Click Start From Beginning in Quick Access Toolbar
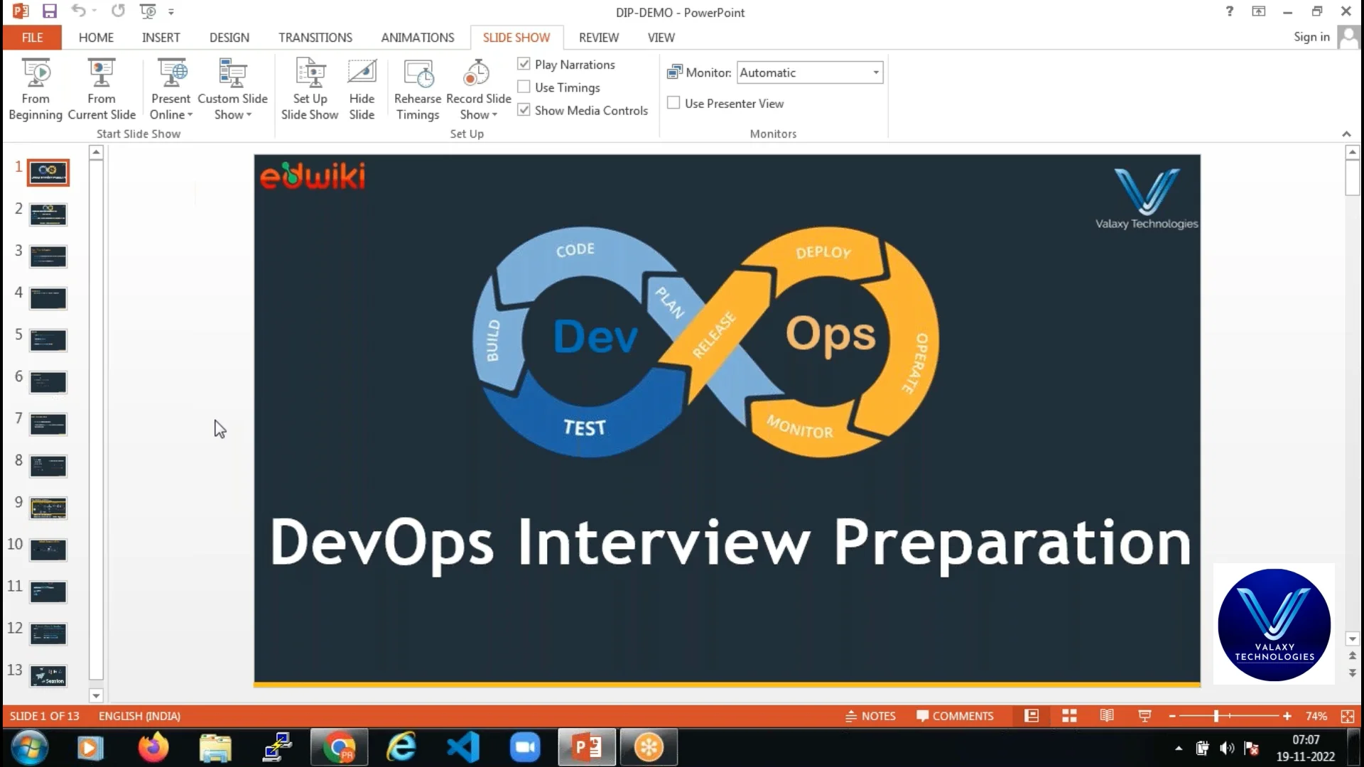This screenshot has width=1364, height=767. click(148, 11)
